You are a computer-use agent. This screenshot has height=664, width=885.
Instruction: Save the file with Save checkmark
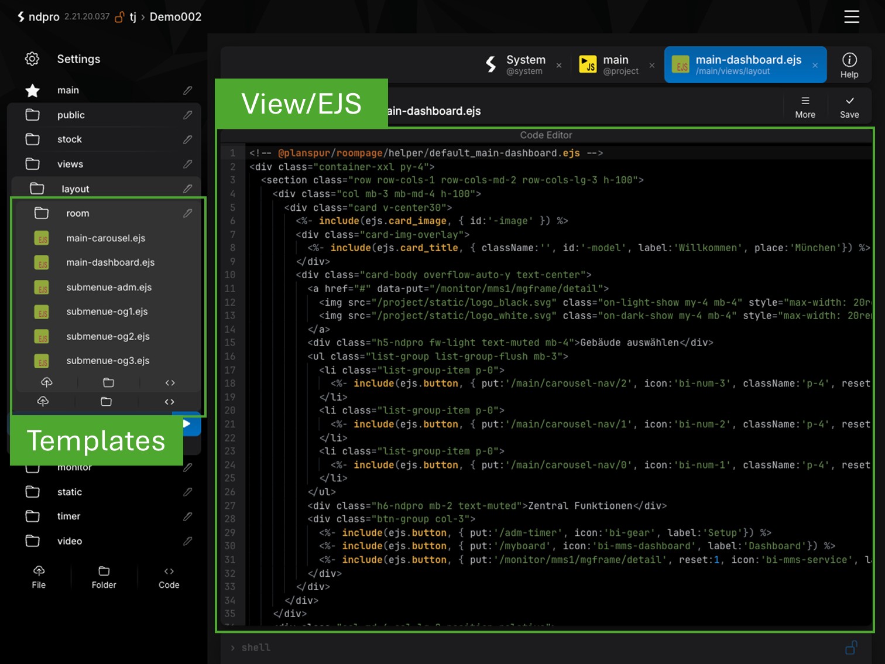tap(849, 108)
